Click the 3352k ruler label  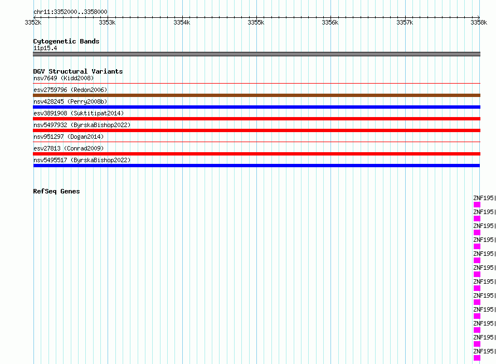point(33,22)
